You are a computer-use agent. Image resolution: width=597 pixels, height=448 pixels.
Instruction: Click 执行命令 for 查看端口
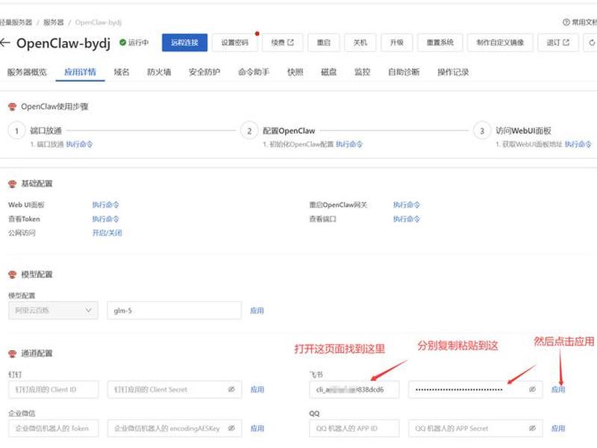[x=406, y=219]
